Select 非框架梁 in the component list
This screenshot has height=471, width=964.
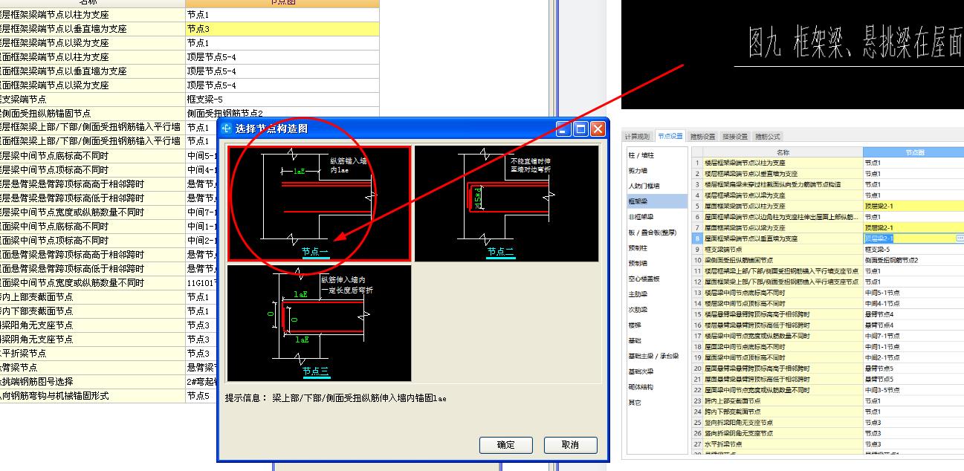pos(657,217)
